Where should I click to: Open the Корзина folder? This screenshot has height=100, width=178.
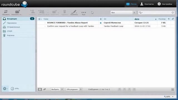point(18,35)
